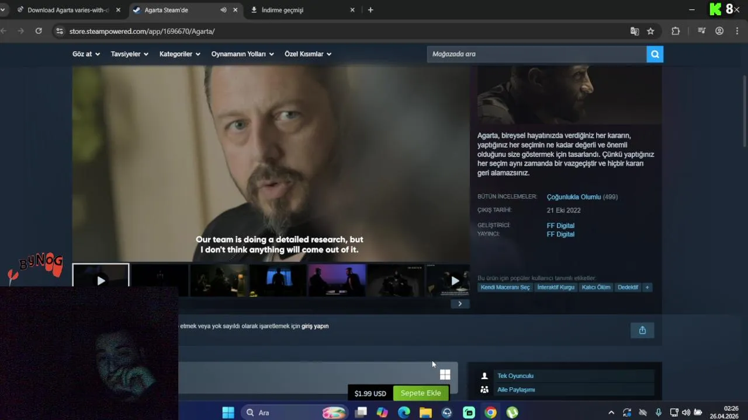Screen dimensions: 748x420
Task: Expand the Özel Kısımlar menu
Action: [308, 54]
